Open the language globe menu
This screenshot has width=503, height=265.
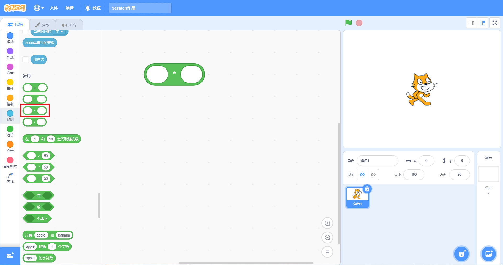(x=39, y=8)
